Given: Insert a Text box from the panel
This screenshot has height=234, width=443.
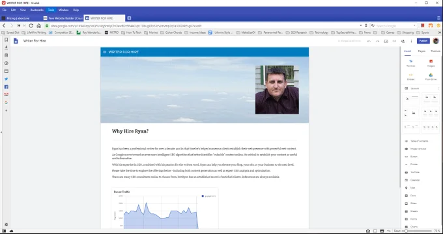Looking at the screenshot, I should (x=410, y=63).
